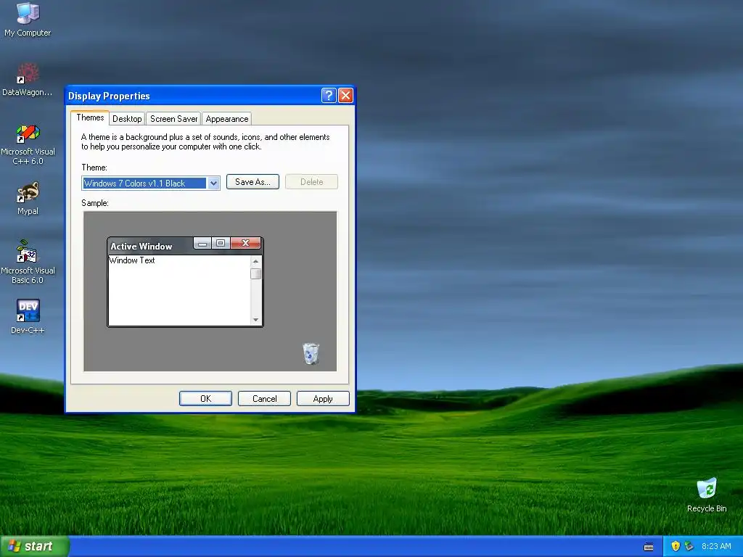Click the sample scrollbar up arrow

point(256,261)
